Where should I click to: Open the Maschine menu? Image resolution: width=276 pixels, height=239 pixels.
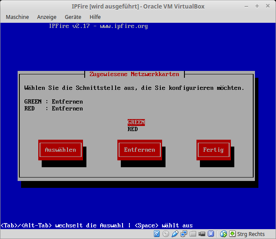(x=17, y=17)
